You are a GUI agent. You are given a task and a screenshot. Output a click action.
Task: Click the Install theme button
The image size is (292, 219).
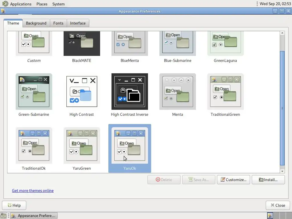click(x=268, y=180)
